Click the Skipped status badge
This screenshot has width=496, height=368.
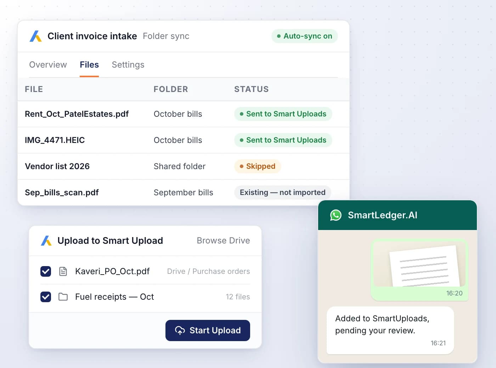pos(258,166)
